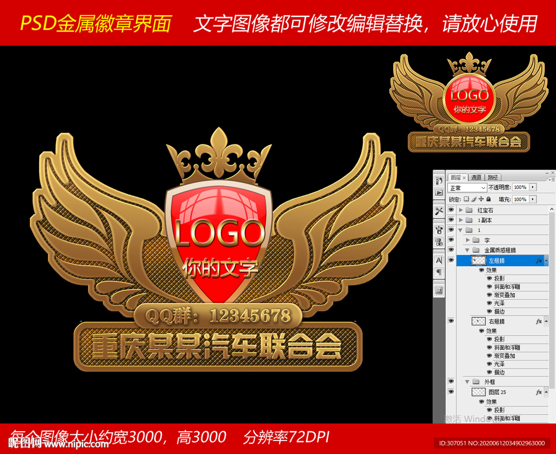Click 光泽 effect row under 右翅膀

[517, 364]
